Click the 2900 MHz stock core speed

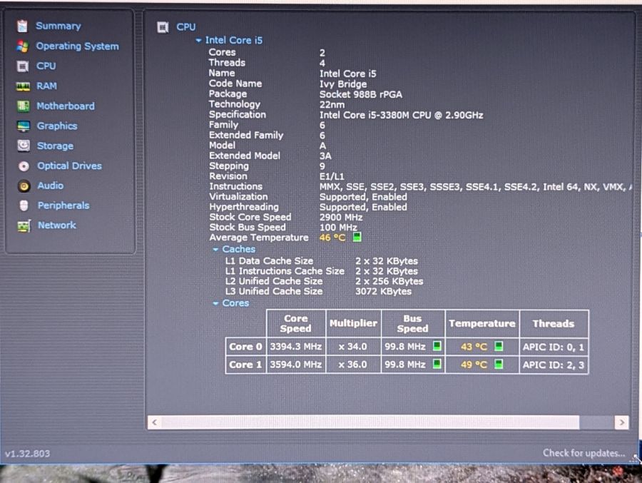(341, 217)
